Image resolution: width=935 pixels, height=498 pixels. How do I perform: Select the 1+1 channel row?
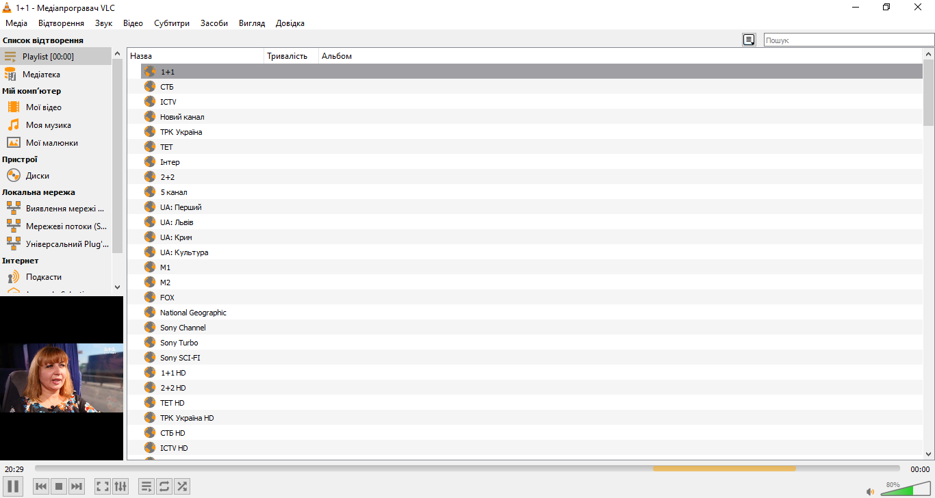point(532,71)
